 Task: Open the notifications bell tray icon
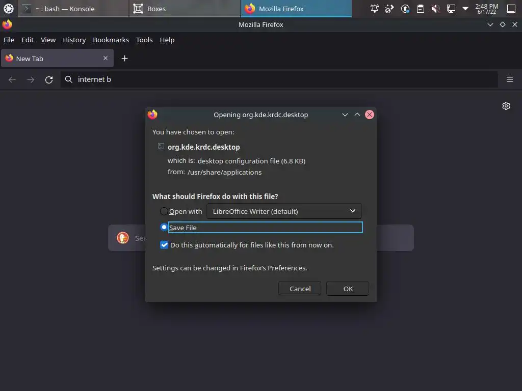(x=375, y=9)
